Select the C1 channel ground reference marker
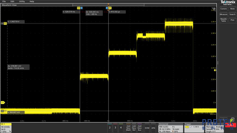 coord(3,103)
